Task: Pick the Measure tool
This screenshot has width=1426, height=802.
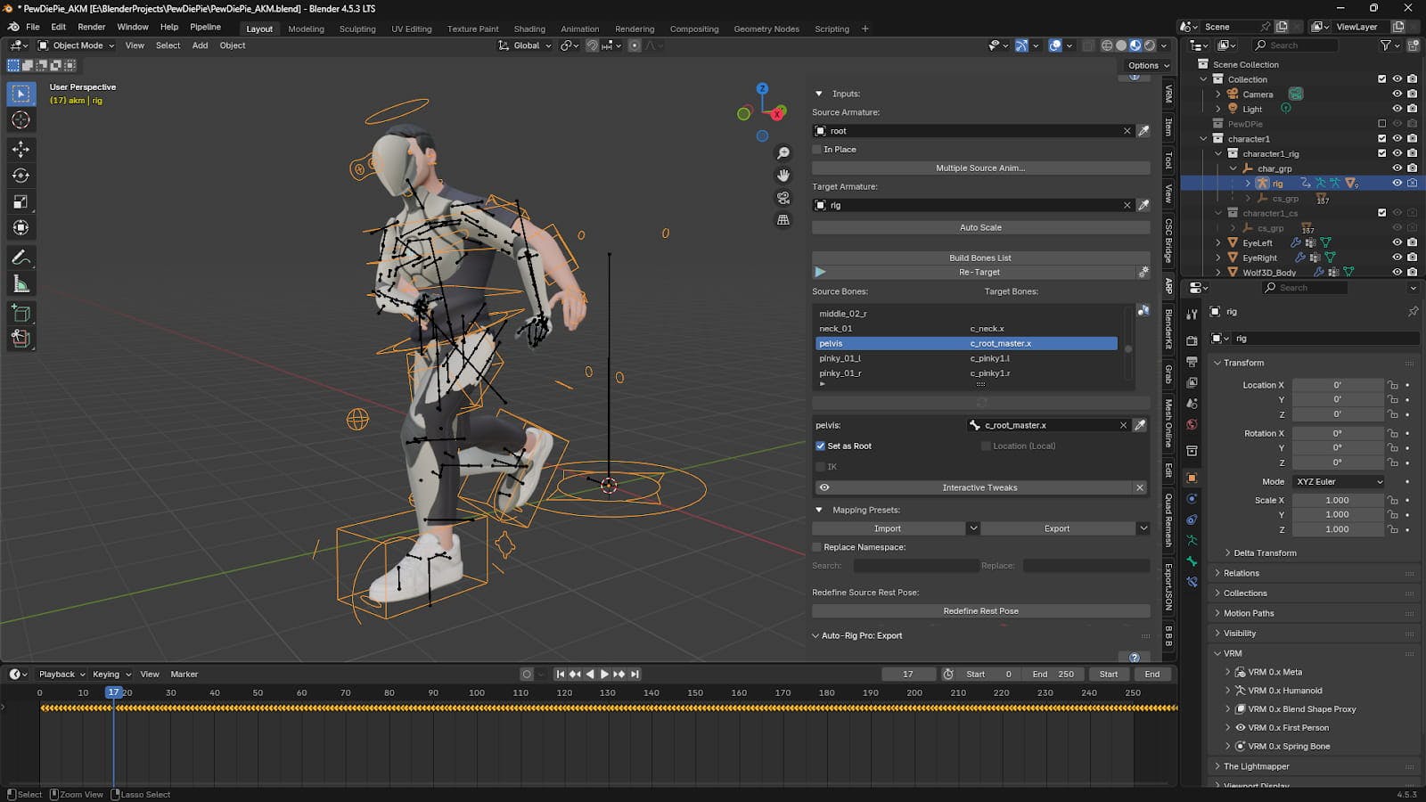Action: click(x=20, y=284)
